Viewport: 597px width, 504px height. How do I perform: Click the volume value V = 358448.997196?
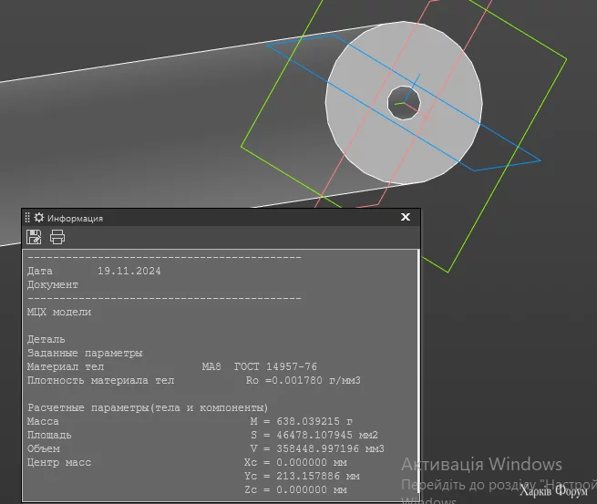[316, 449]
